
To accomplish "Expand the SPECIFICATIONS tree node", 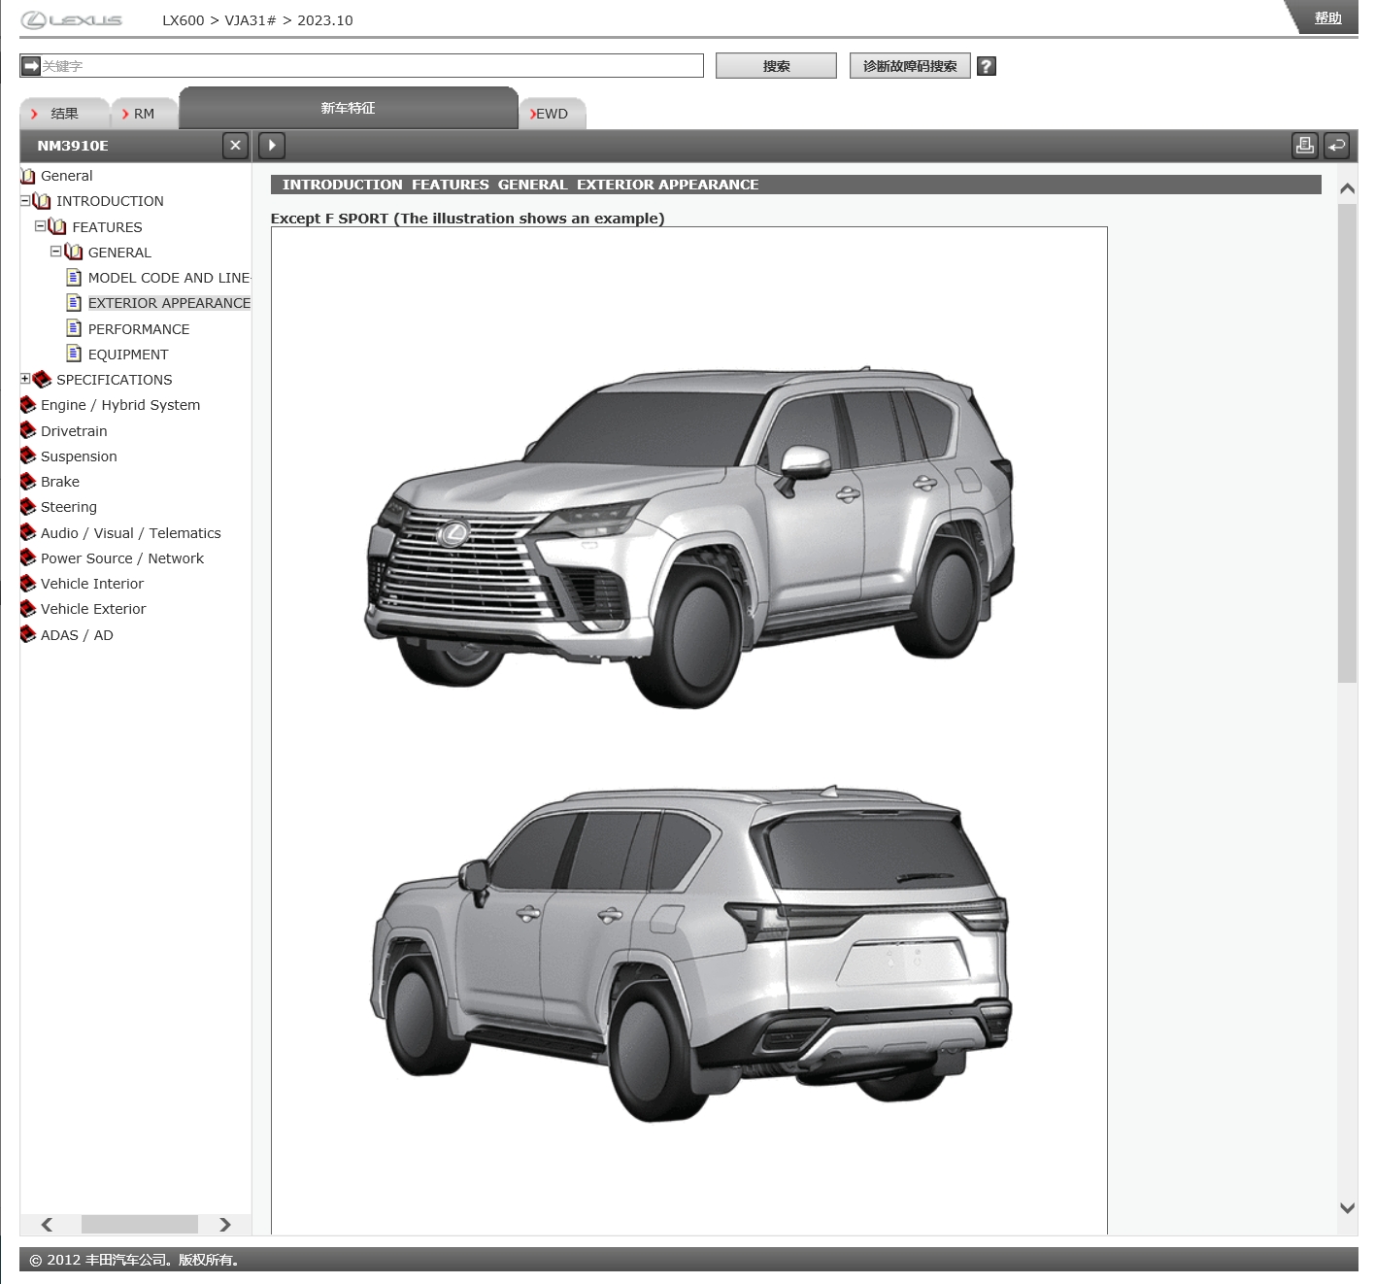I will [25, 379].
